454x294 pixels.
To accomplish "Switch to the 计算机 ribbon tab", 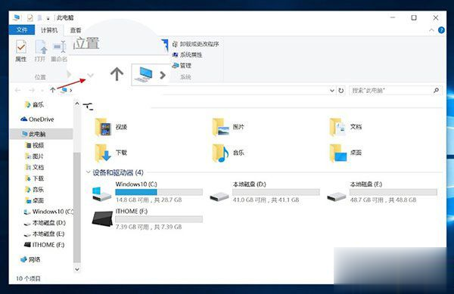I will 49,30.
